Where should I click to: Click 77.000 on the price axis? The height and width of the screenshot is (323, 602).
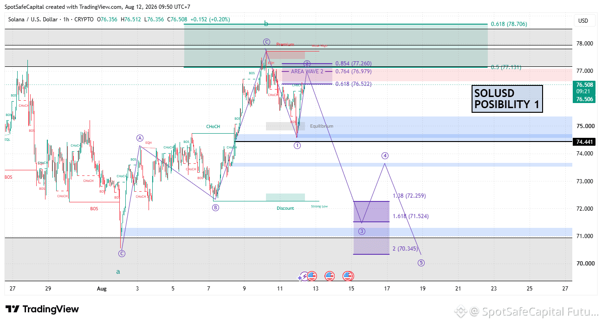pos(584,71)
